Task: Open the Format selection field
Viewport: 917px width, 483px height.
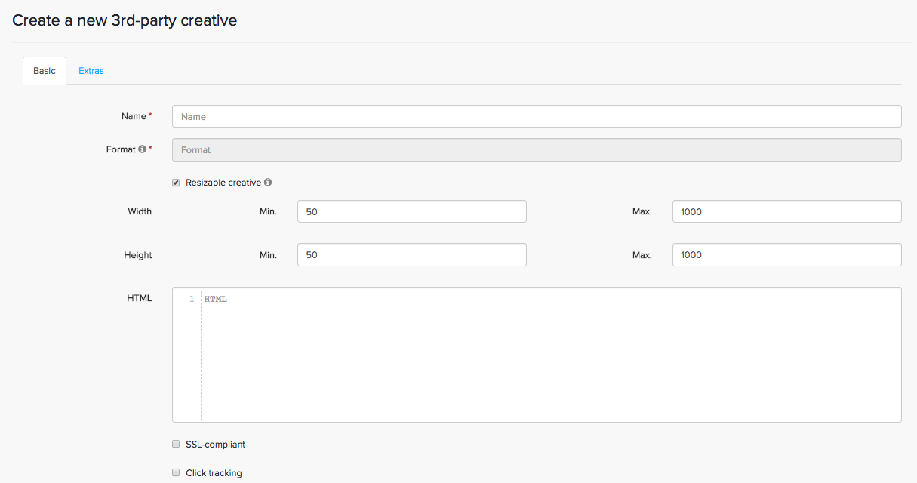Action: point(536,149)
